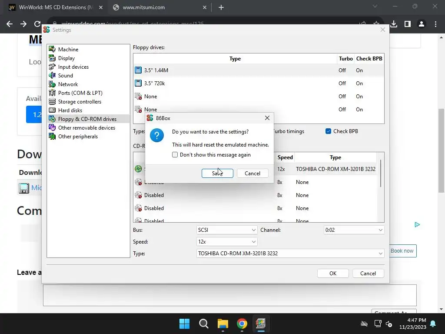Select the Hard disks icon
Viewport: 445px width, 334px height.
click(x=52, y=110)
